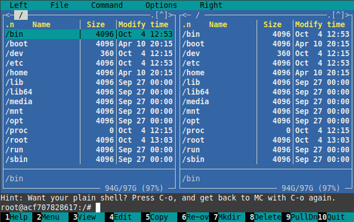Click the right panel path label /
The width and height of the screenshot is (354, 222).
coord(198,15)
